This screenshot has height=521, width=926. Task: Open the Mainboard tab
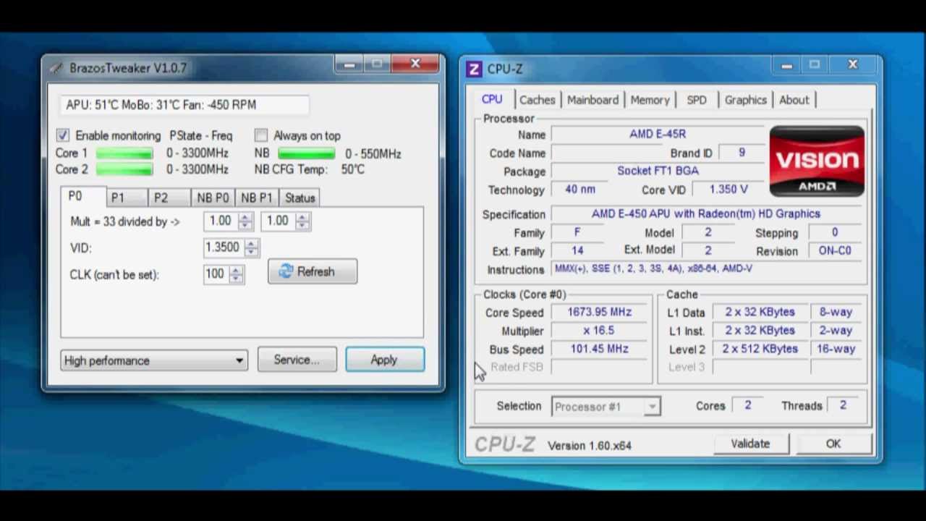tap(592, 100)
